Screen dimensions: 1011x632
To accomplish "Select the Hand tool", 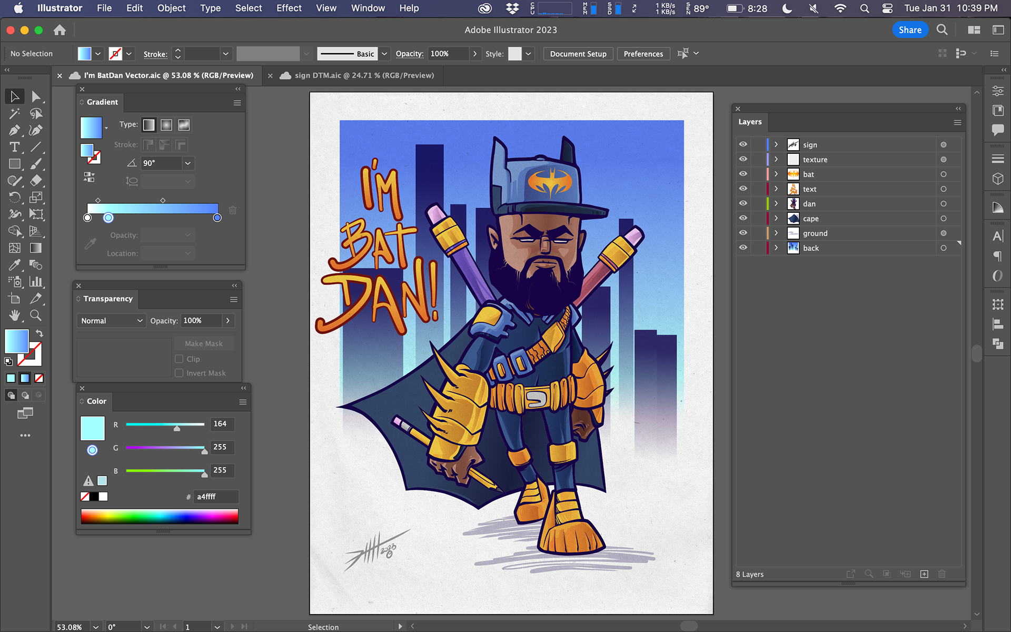I will (15, 315).
